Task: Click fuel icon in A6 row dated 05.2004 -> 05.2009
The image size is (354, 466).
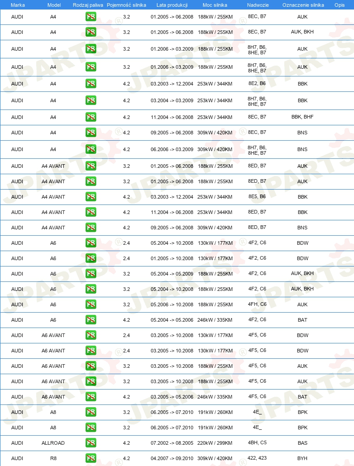Action: pos(91,273)
